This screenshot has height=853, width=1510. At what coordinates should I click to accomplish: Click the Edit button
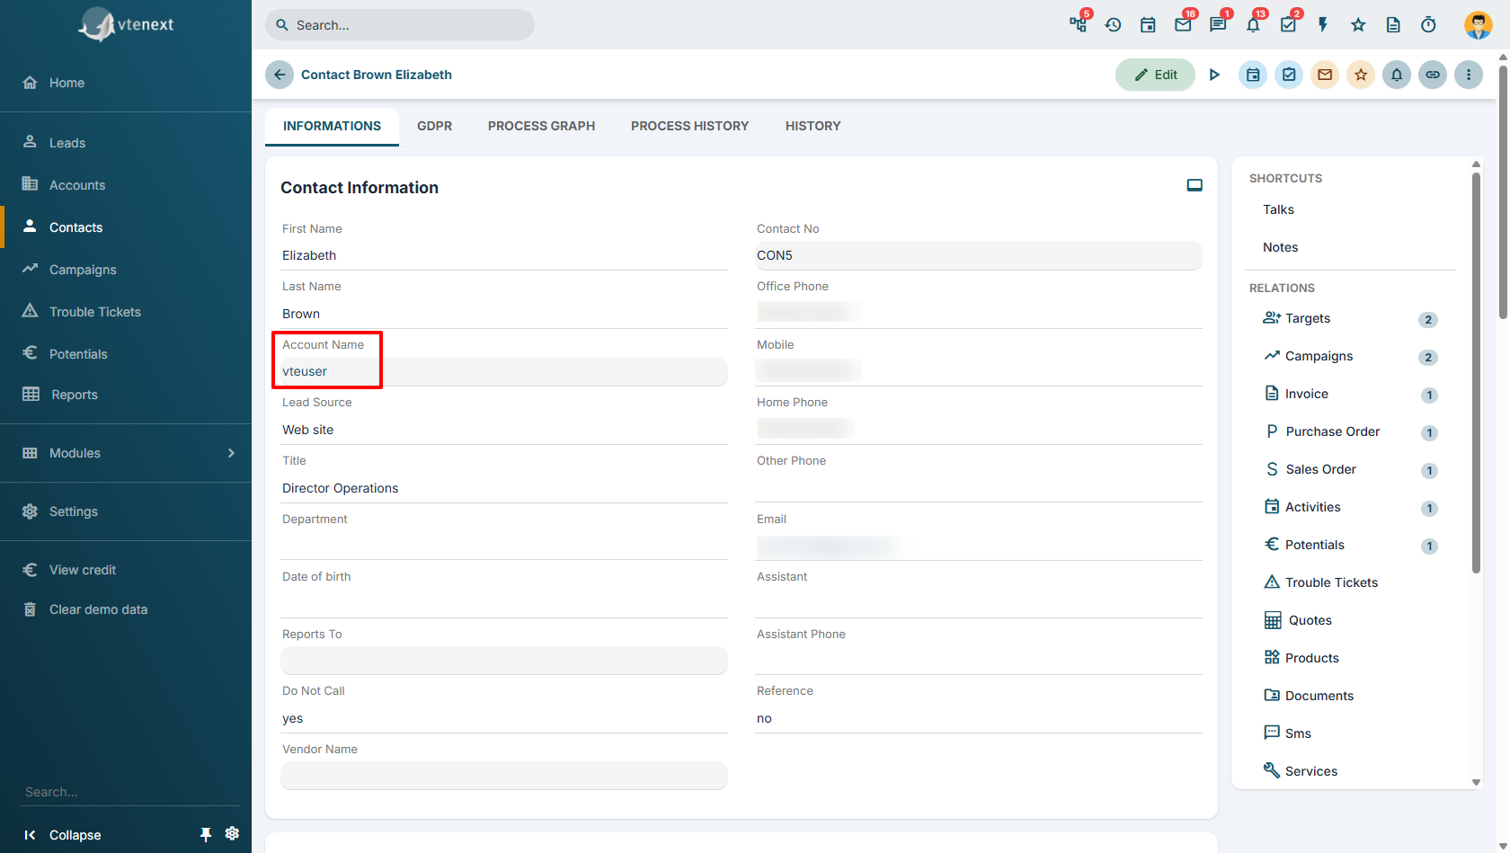point(1155,75)
